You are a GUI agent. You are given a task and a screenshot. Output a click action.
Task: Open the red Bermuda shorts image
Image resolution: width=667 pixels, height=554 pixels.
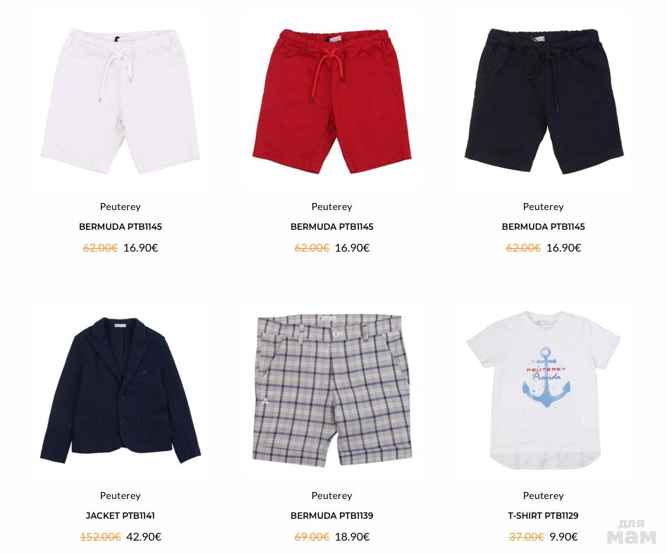[x=332, y=101]
